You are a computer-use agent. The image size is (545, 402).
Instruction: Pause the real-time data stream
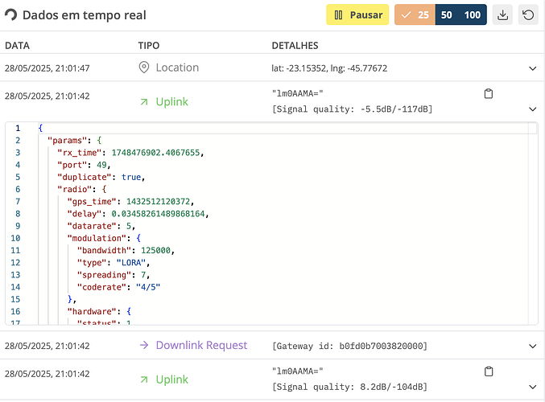coord(357,15)
